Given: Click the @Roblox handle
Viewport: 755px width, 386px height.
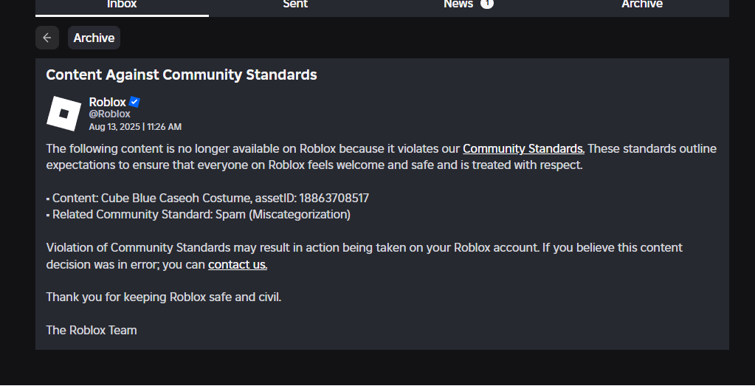Looking at the screenshot, I should [109, 114].
